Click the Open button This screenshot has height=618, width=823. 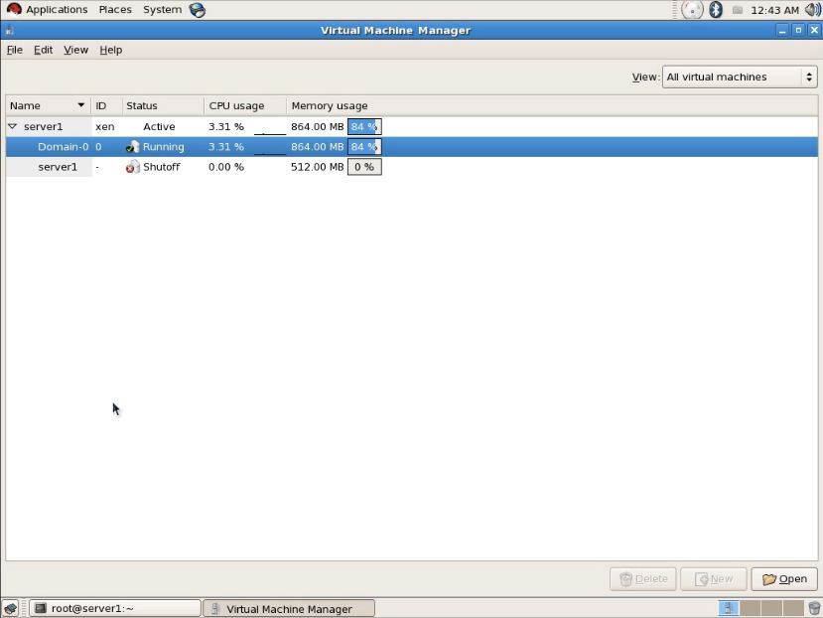pyautogui.click(x=784, y=579)
